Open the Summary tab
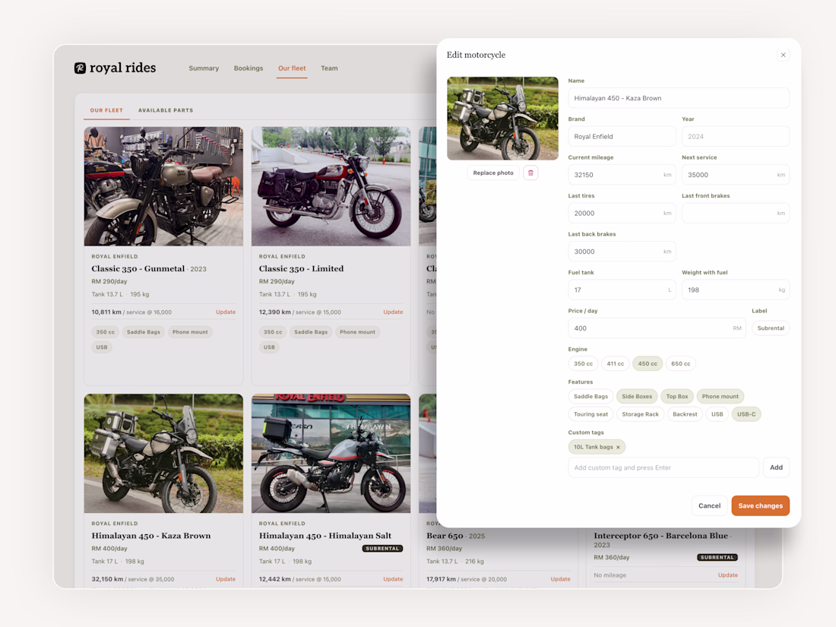 204,68
